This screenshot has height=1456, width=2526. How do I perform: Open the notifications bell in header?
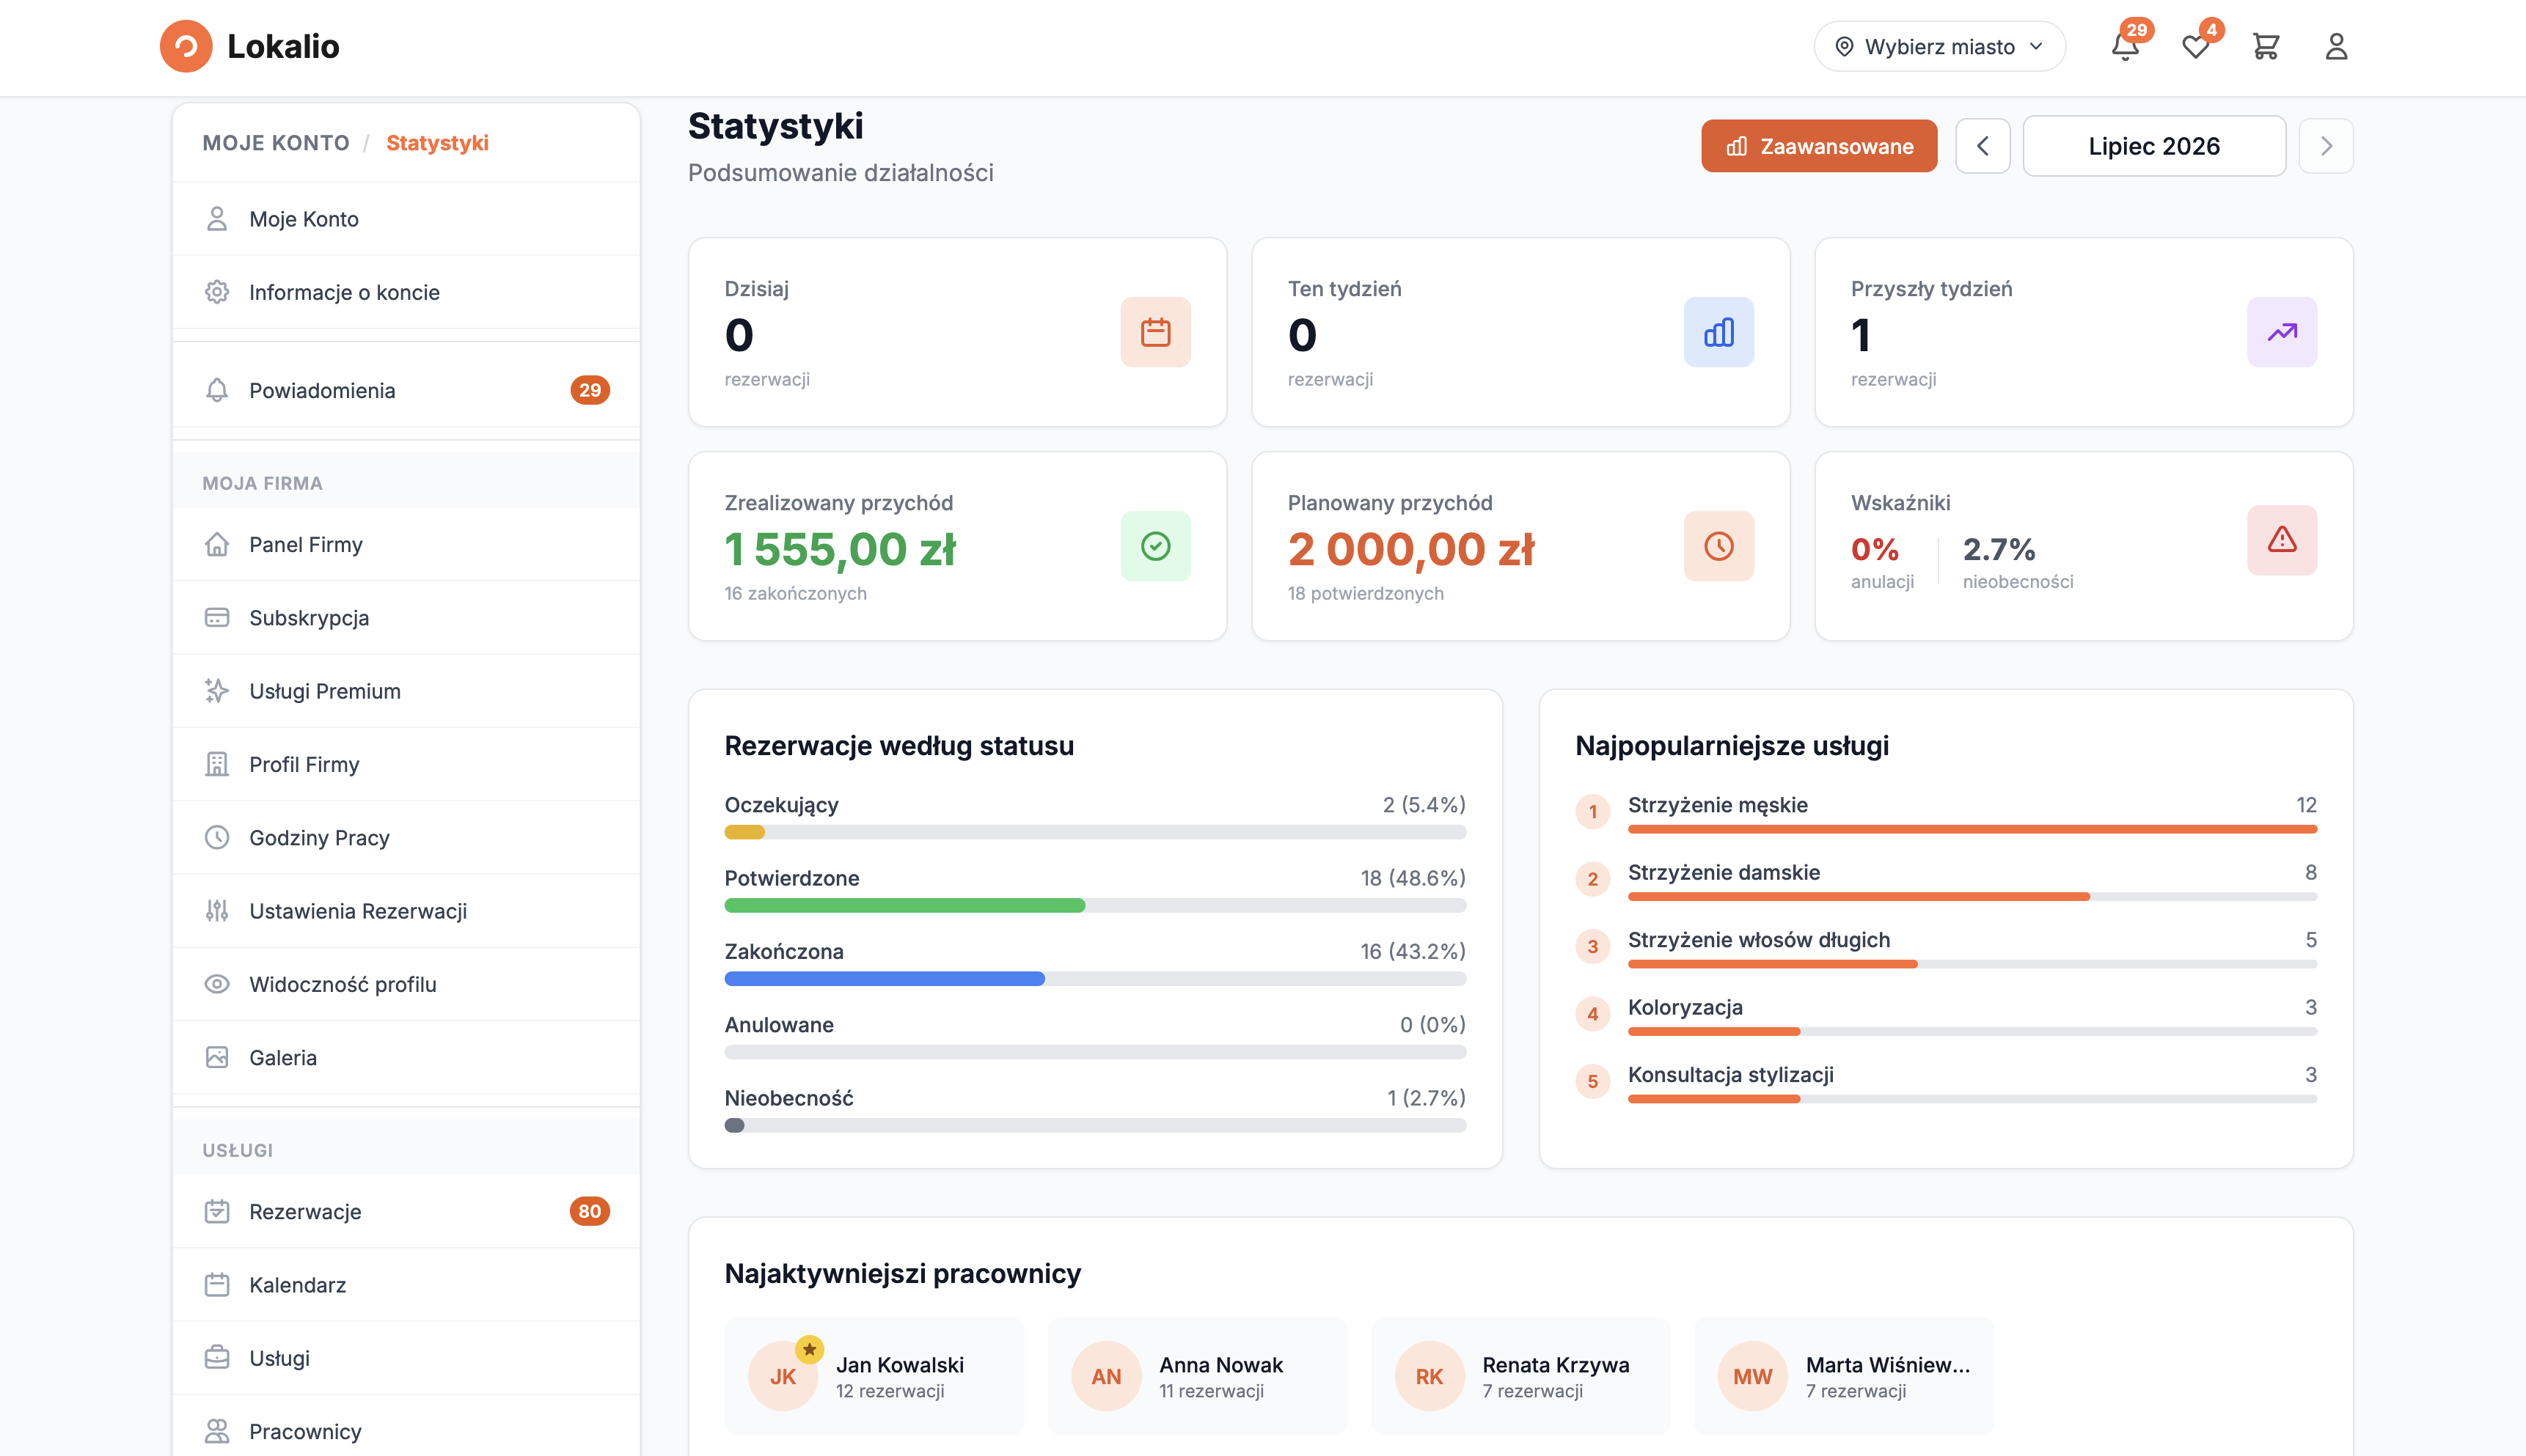click(x=2125, y=47)
